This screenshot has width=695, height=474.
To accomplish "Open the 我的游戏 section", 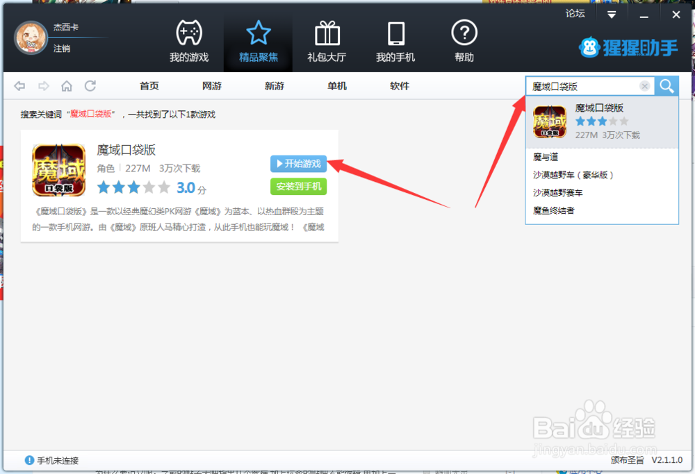I will point(189,42).
